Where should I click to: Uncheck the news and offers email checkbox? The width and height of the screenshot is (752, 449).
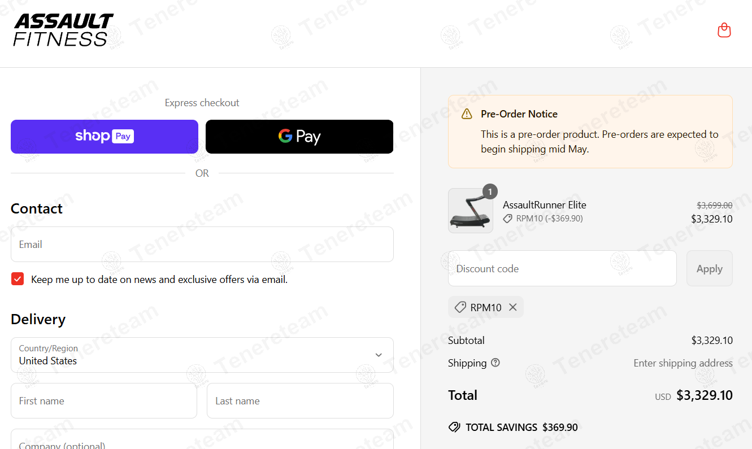[18, 279]
